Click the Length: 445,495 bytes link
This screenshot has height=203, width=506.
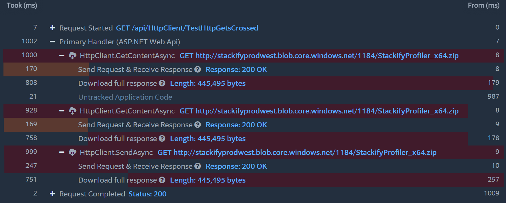tap(208, 83)
